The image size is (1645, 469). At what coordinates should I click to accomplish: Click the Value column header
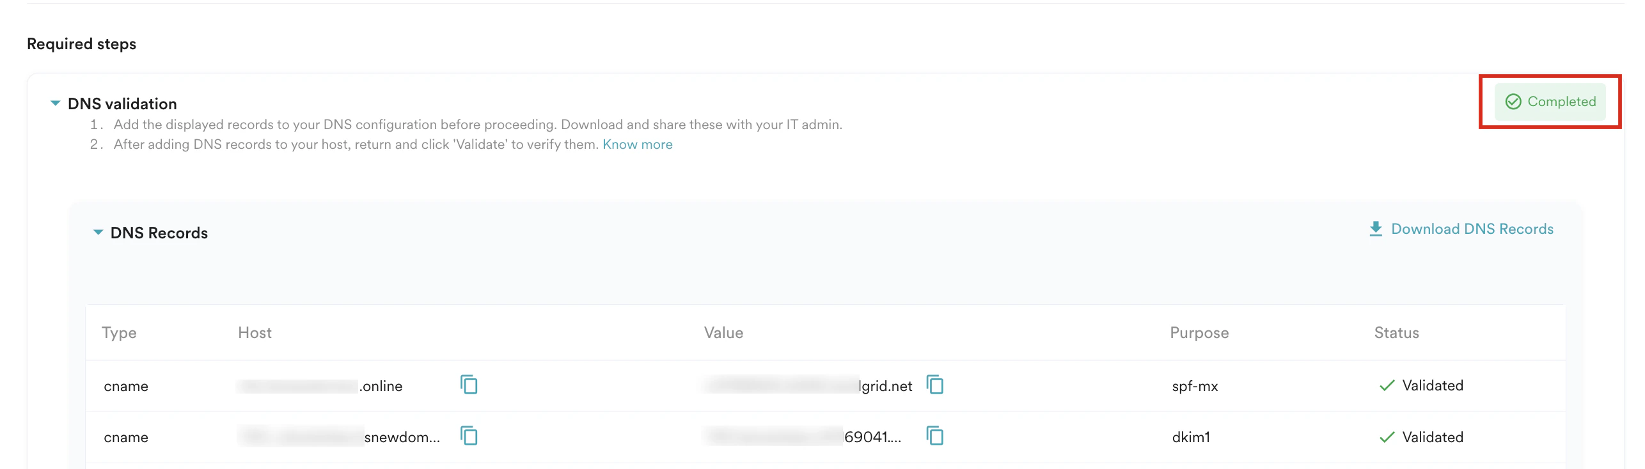point(723,332)
